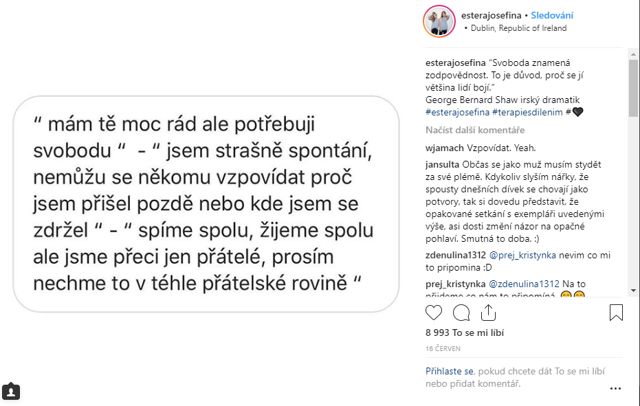View the 8 993 likes list

[x=465, y=332]
